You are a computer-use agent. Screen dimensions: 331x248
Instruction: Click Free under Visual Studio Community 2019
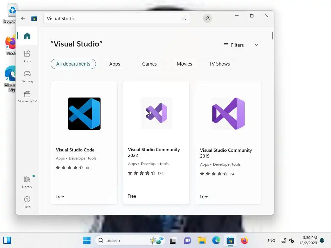204,197
